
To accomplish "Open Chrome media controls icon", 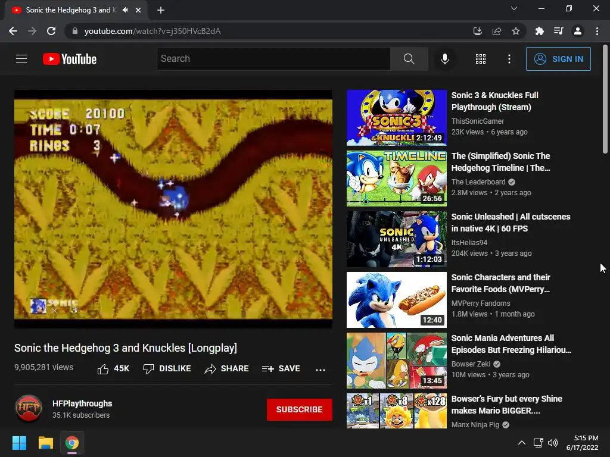I will click(x=558, y=31).
